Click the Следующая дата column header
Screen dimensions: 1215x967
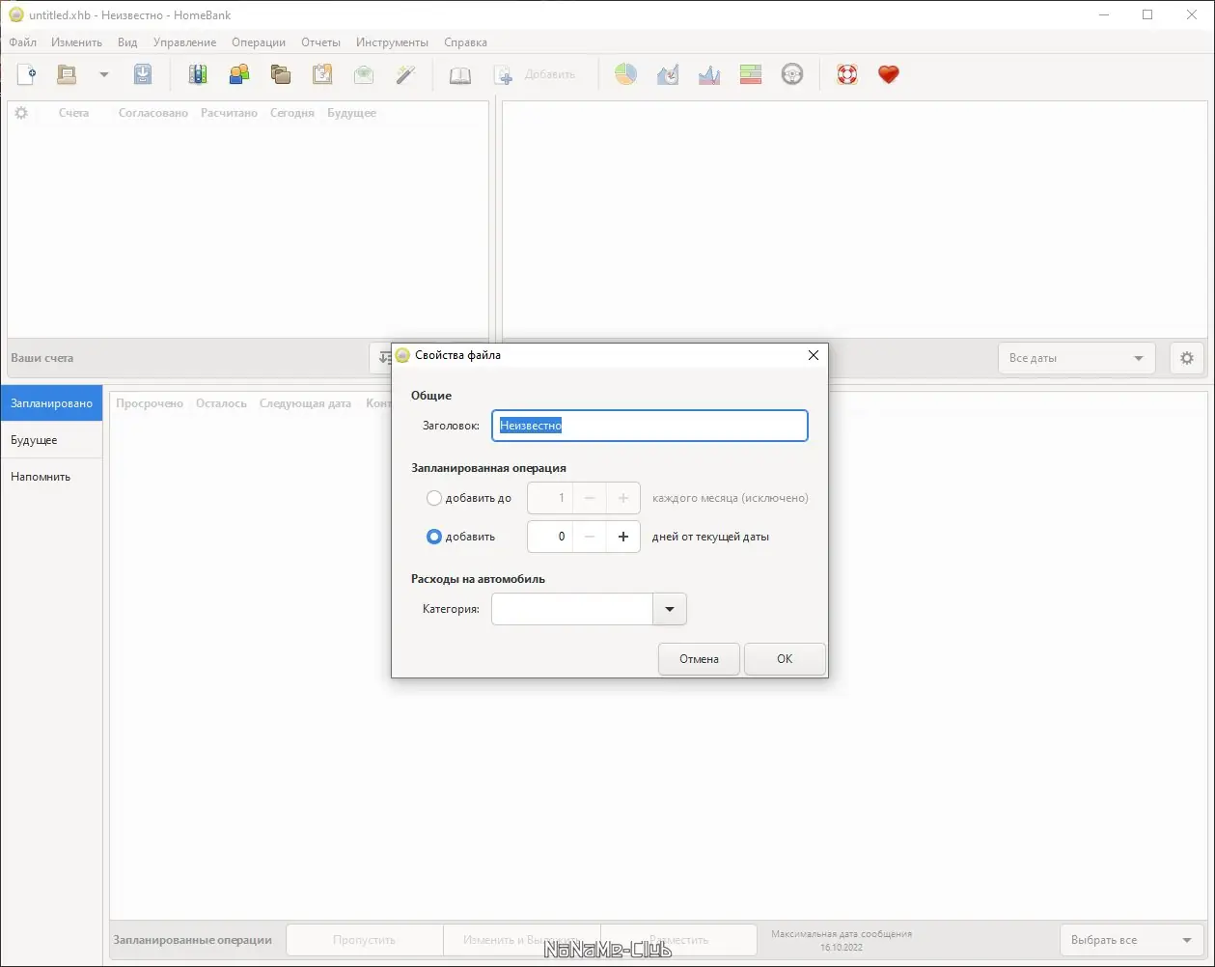[305, 403]
